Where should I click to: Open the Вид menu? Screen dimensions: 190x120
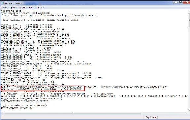pyautogui.click(x=31, y=8)
